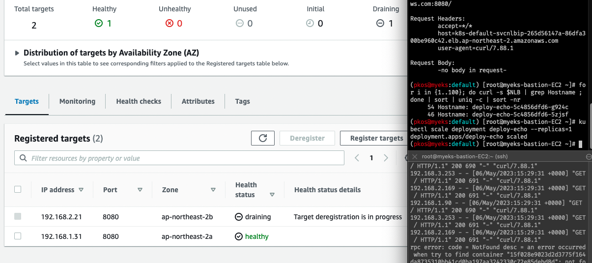Click the search magnifier icon in the filter box
592x263 pixels.
click(23, 158)
